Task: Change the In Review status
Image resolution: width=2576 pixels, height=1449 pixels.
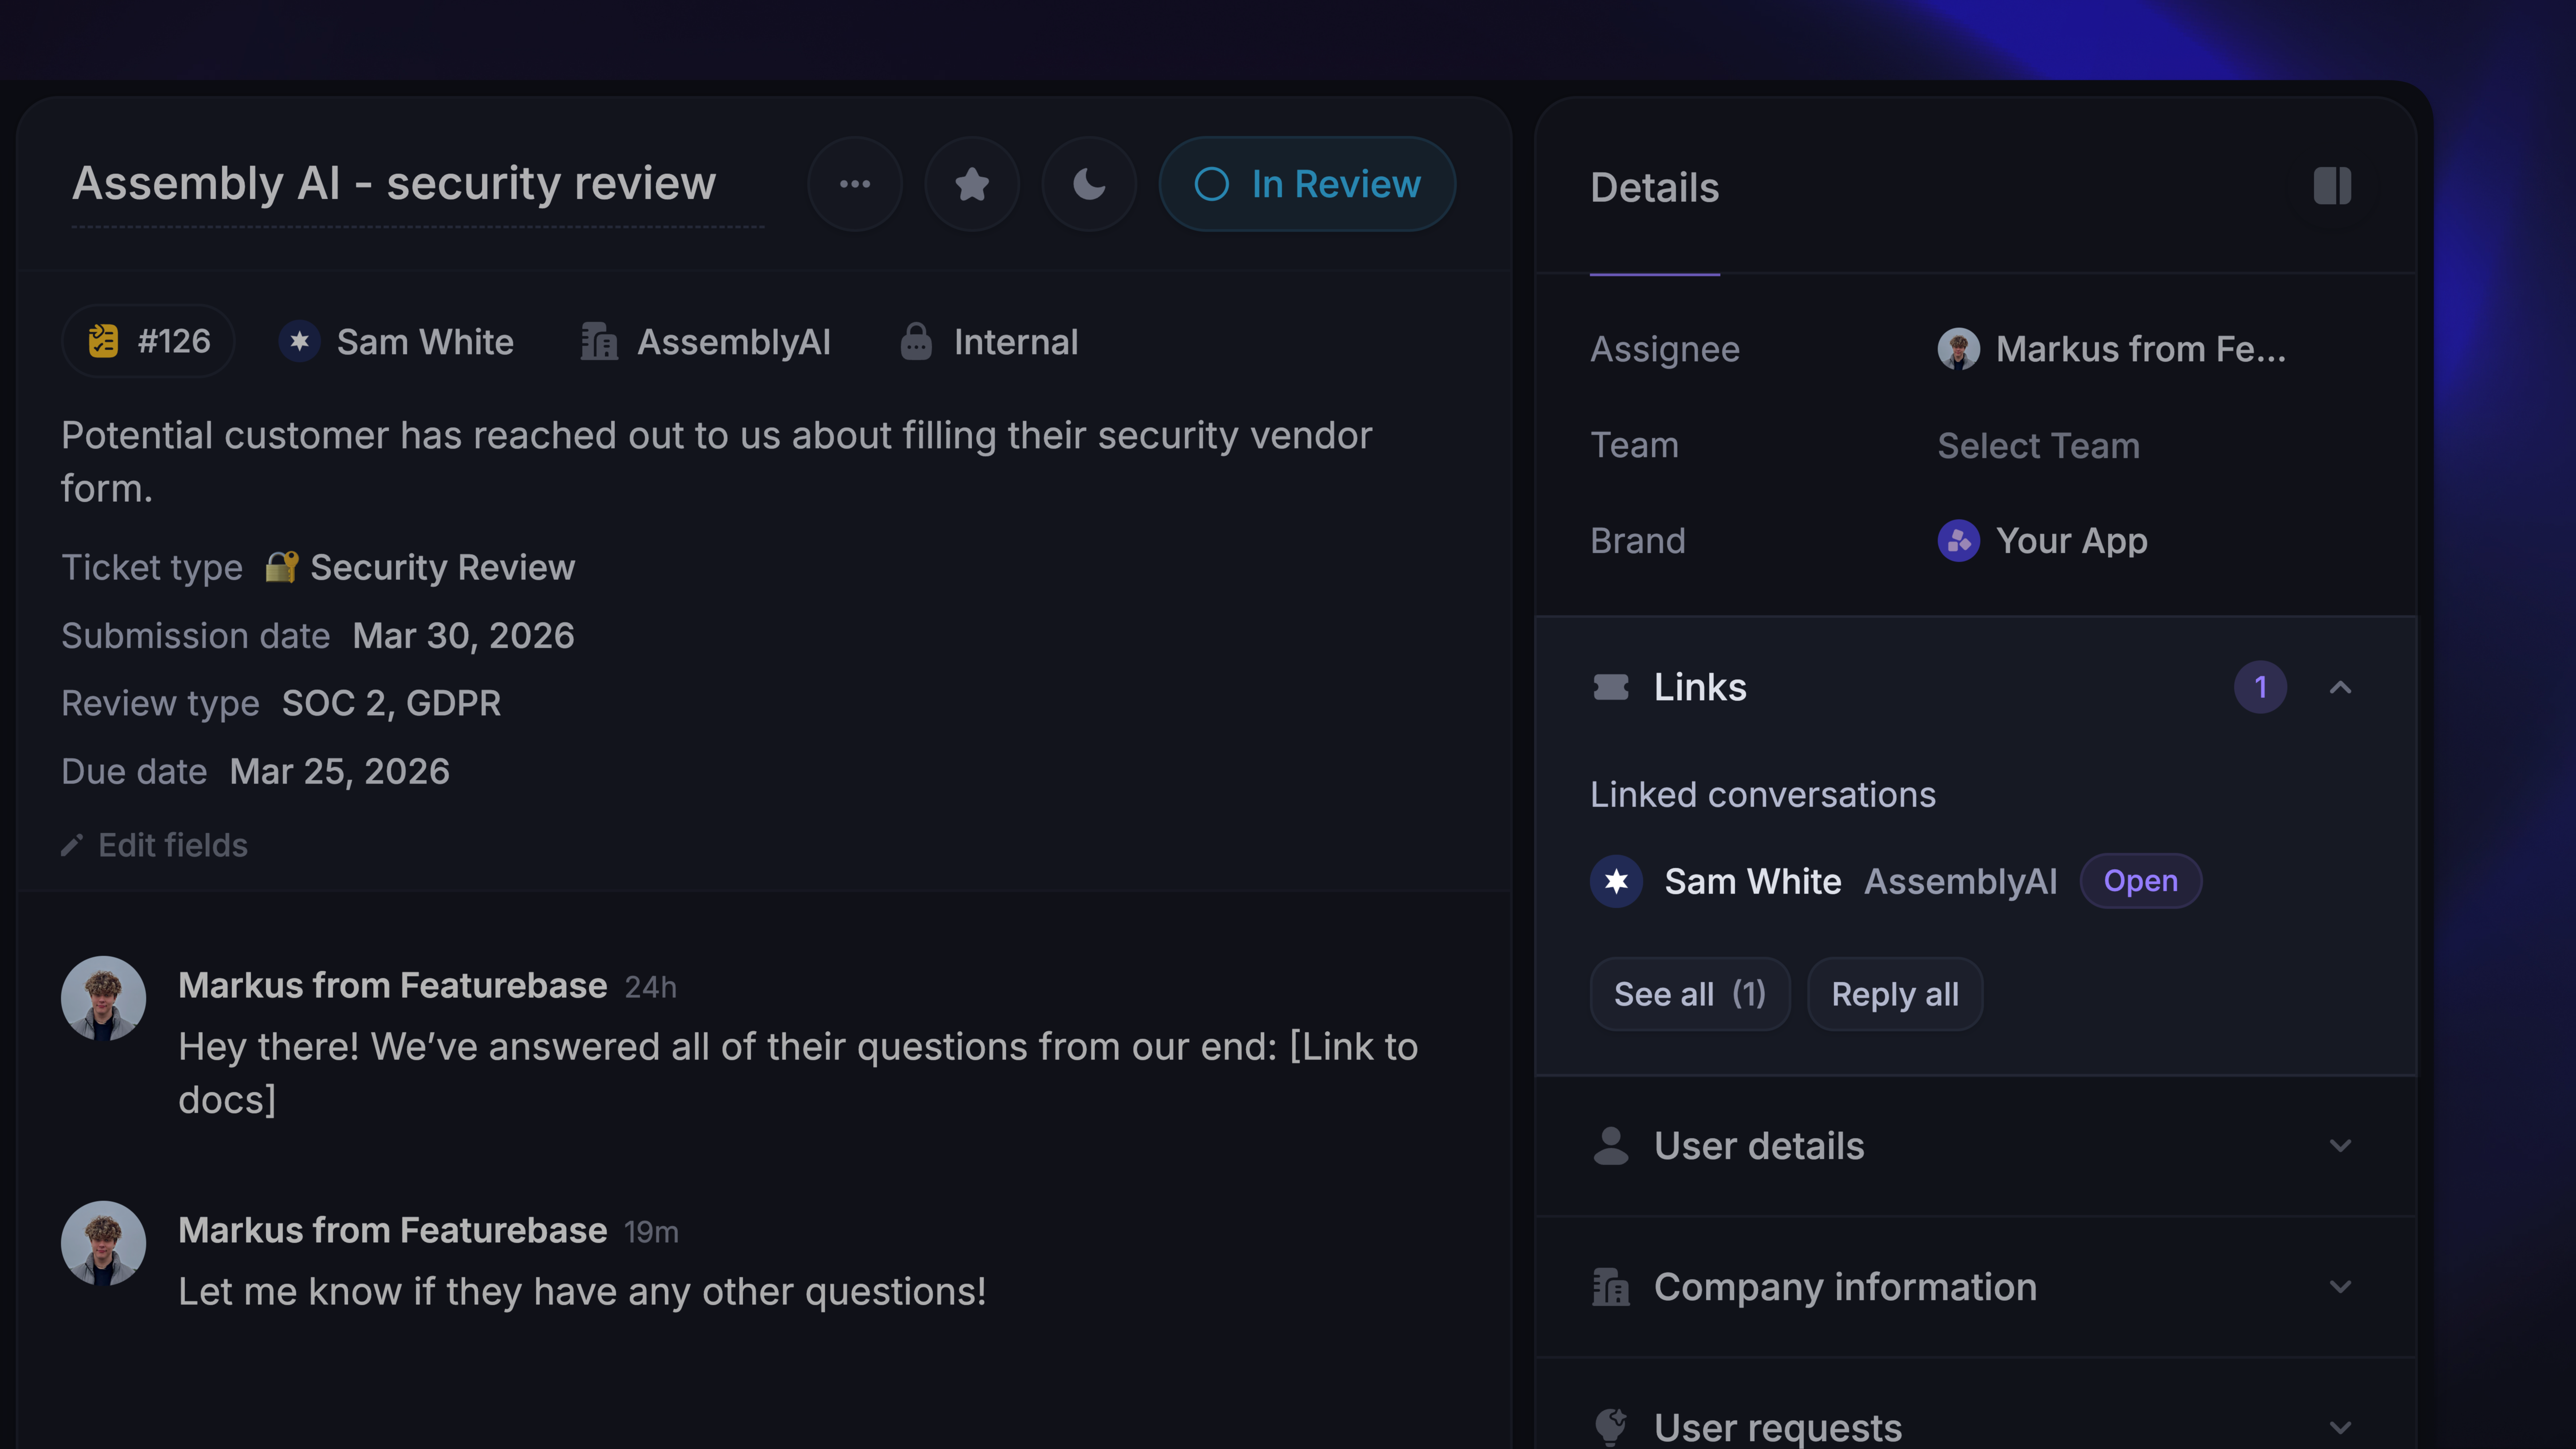Action: (x=1307, y=184)
